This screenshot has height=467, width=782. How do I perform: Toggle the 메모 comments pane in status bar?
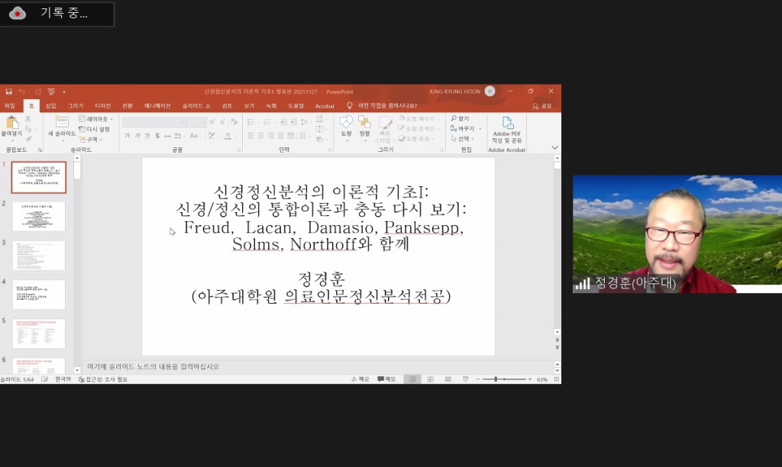[386, 379]
